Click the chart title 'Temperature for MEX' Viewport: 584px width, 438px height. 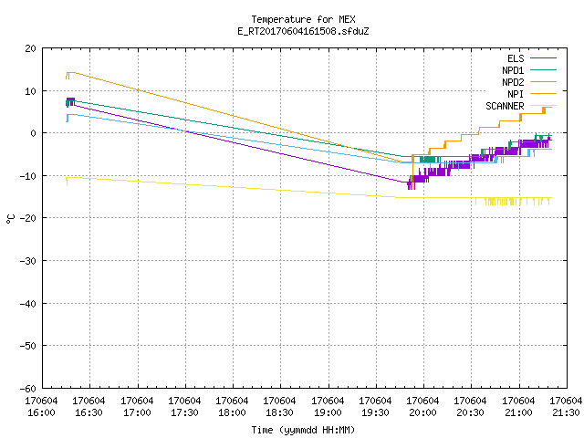[303, 19]
